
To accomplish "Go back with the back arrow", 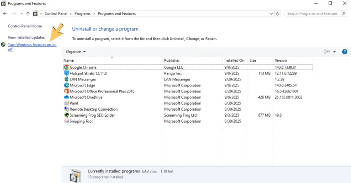I will point(5,14).
